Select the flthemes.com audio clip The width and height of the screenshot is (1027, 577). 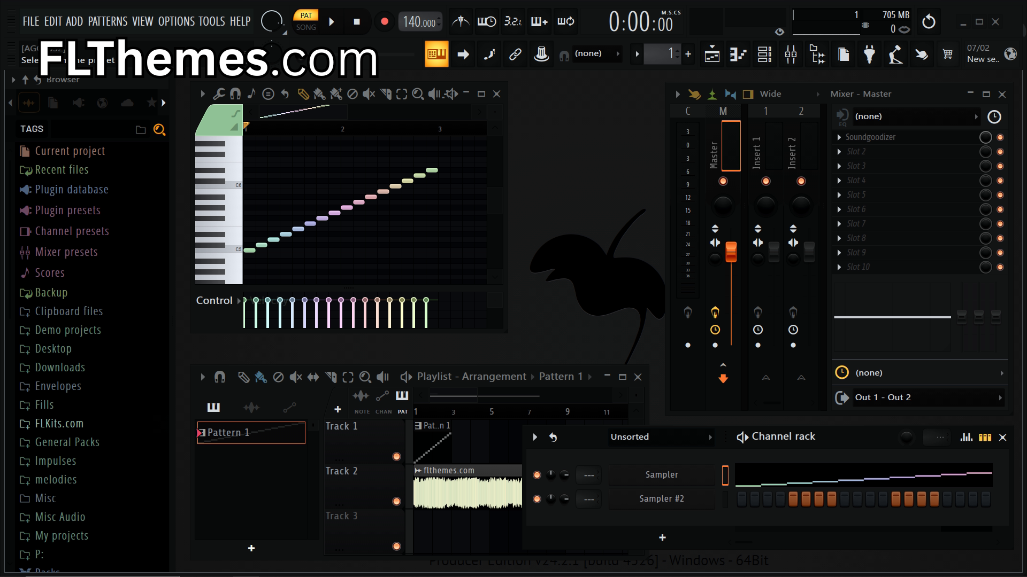pos(467,487)
